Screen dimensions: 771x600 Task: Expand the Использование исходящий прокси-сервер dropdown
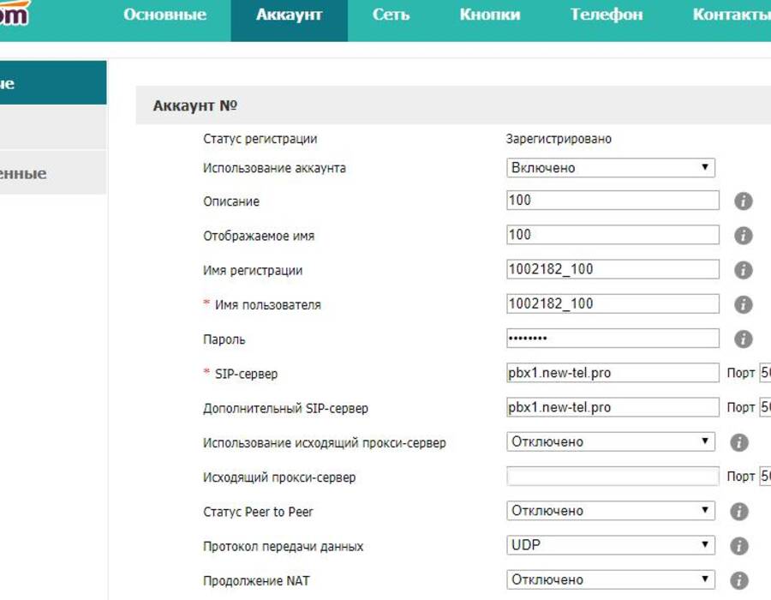(610, 441)
